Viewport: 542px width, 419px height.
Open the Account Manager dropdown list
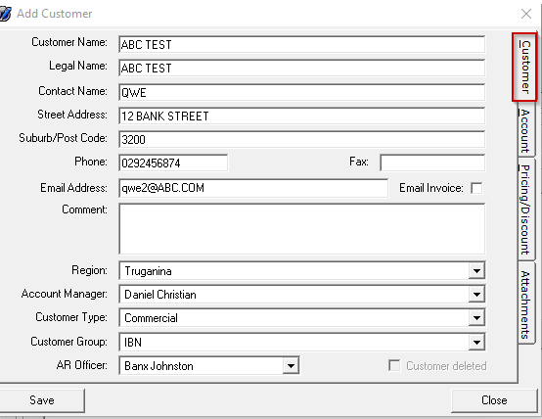coord(476,295)
